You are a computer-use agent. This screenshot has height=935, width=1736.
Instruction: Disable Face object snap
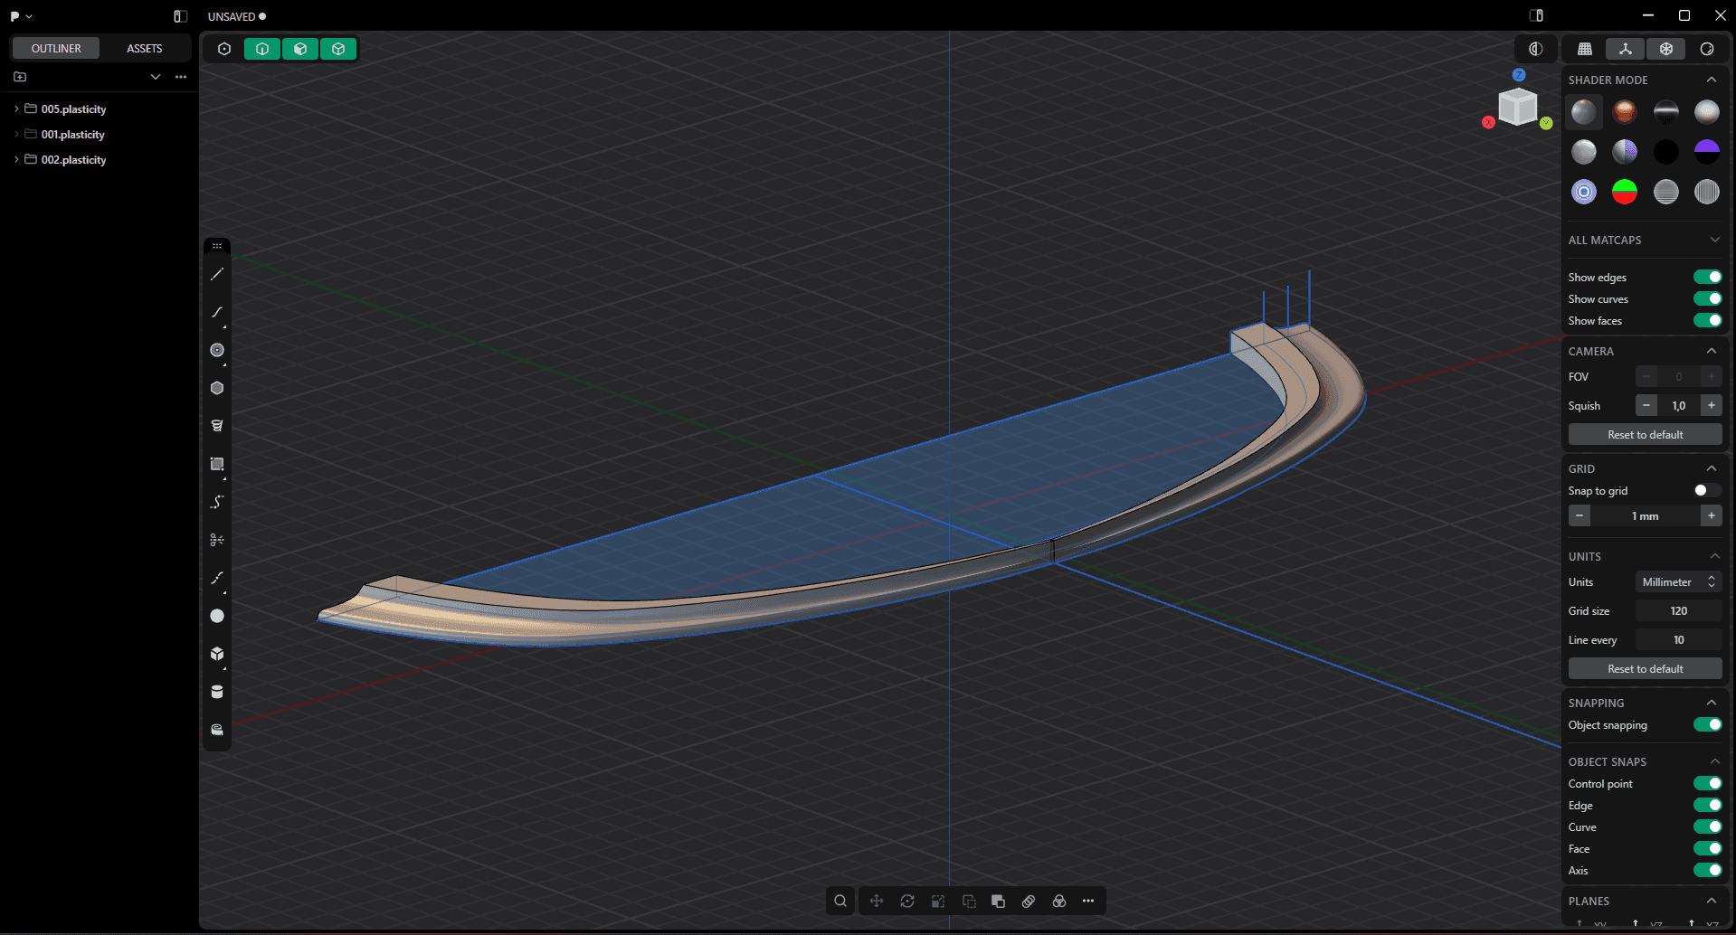[x=1707, y=848]
